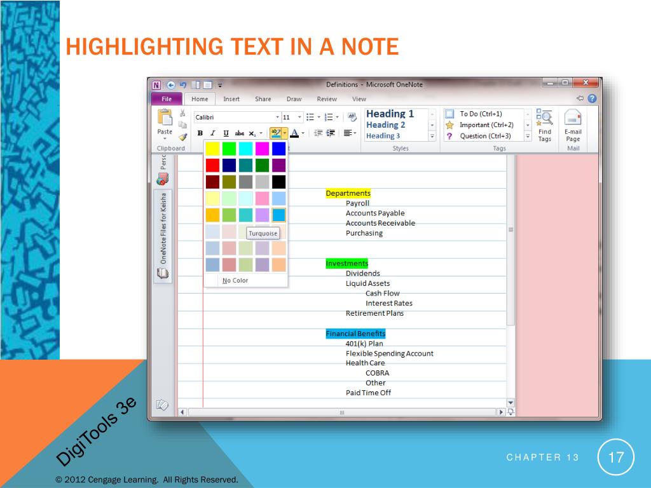The height and width of the screenshot is (488, 651).
Task: Toggle Underline formatting
Action: click(x=226, y=133)
